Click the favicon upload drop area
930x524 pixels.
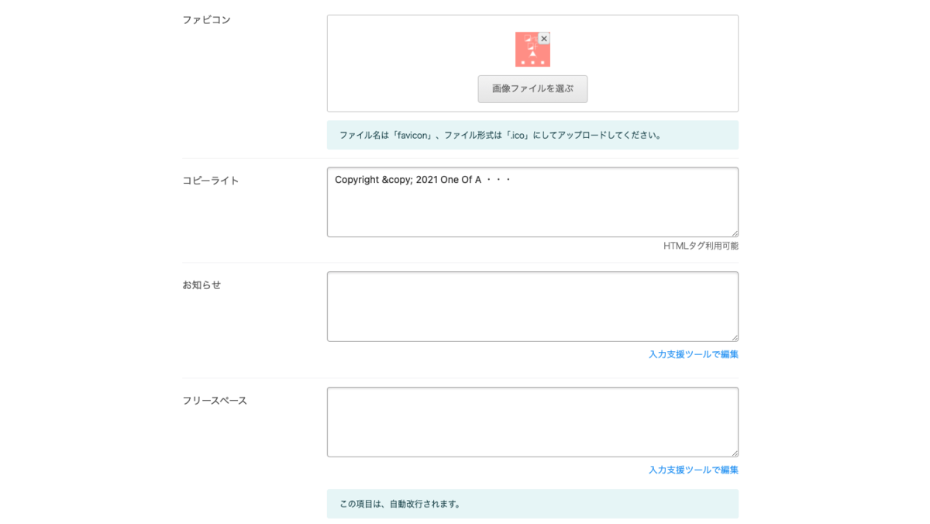403,63
